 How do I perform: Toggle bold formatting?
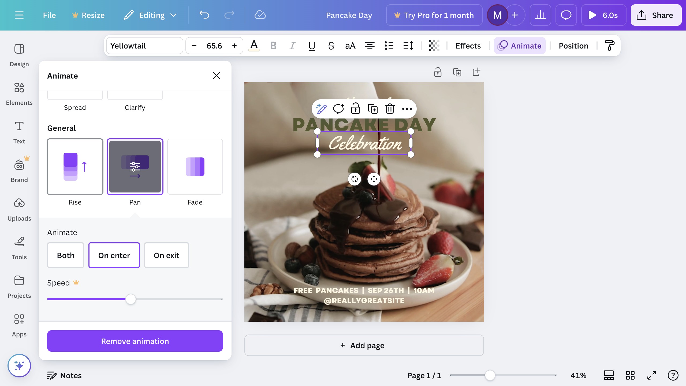tap(273, 46)
